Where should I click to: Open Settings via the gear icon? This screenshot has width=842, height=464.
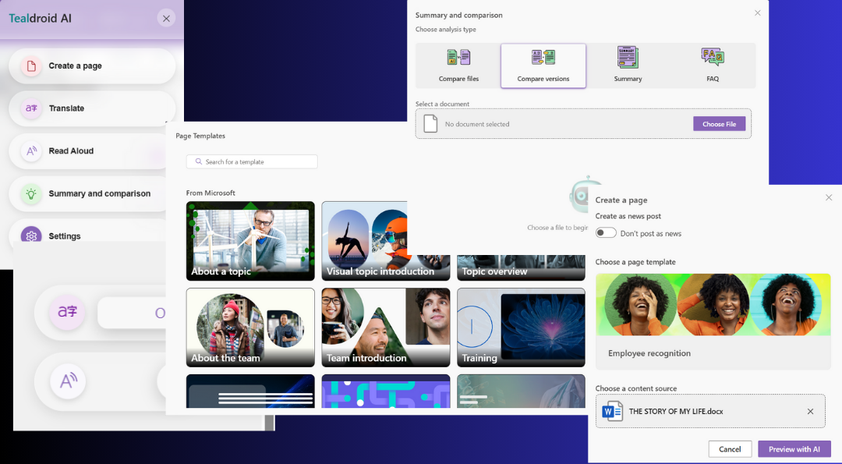point(31,236)
